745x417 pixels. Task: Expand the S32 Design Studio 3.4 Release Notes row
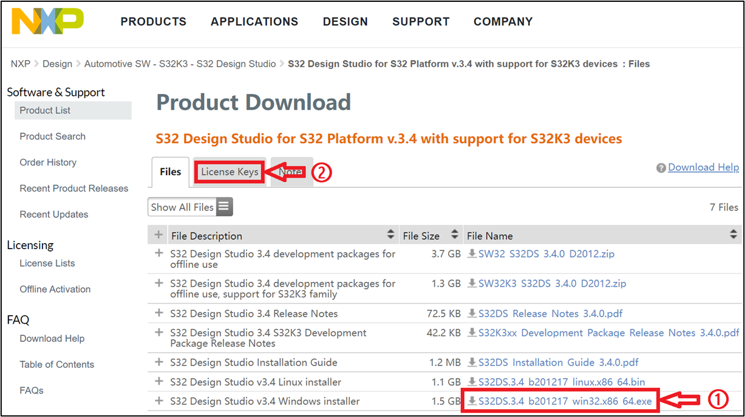(x=159, y=313)
